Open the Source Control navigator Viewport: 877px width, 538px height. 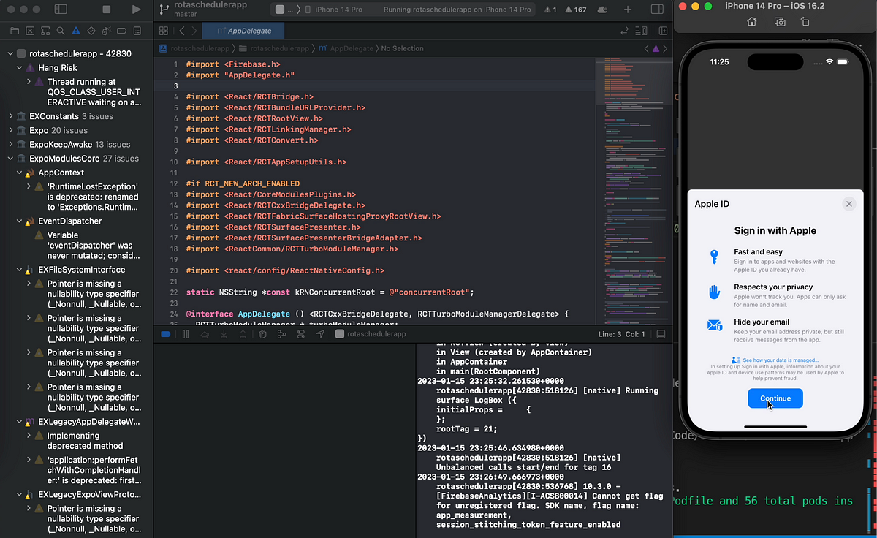pos(30,31)
